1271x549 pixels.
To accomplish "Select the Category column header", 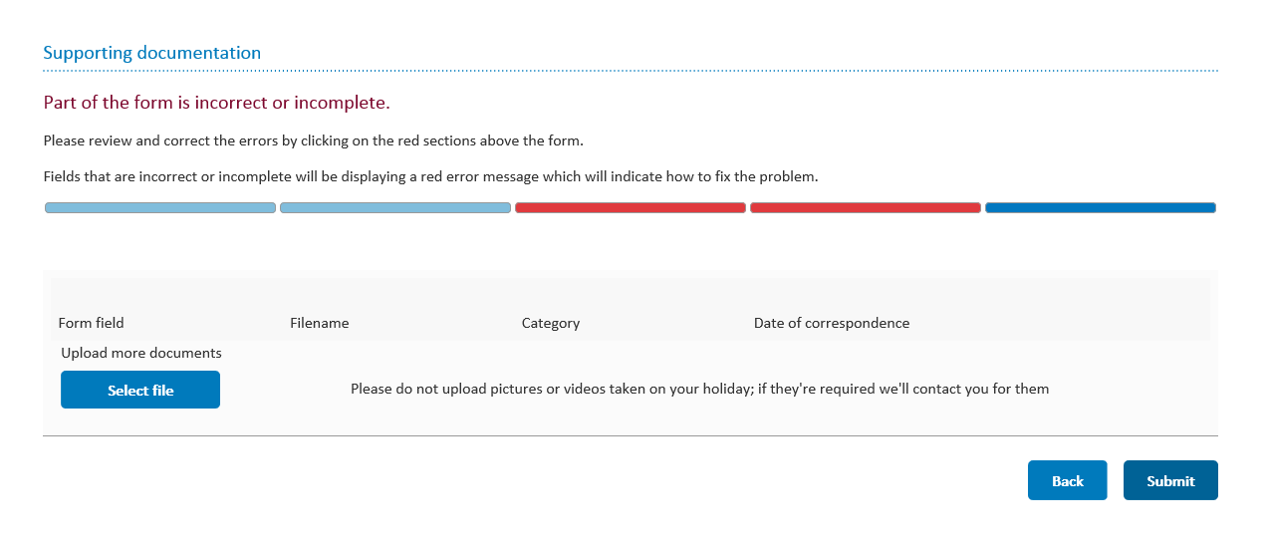I will coord(551,323).
